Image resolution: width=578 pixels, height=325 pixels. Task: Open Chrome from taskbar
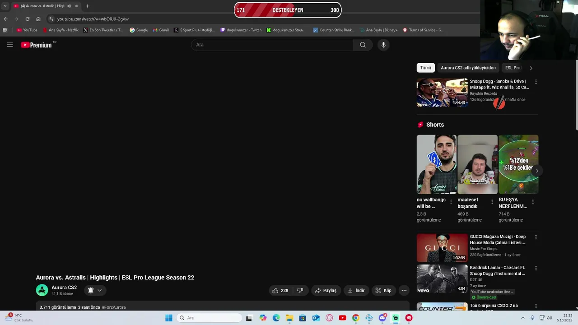(356, 318)
